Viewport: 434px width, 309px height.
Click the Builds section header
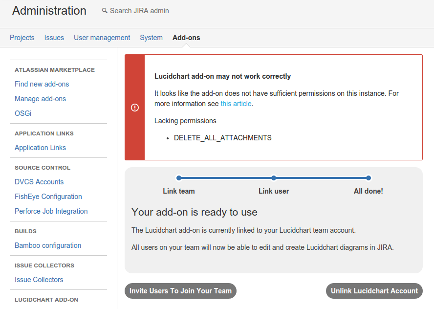point(25,231)
